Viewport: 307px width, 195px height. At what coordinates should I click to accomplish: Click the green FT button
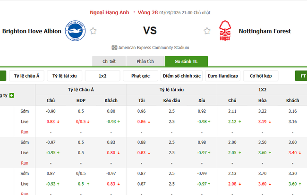(301, 76)
